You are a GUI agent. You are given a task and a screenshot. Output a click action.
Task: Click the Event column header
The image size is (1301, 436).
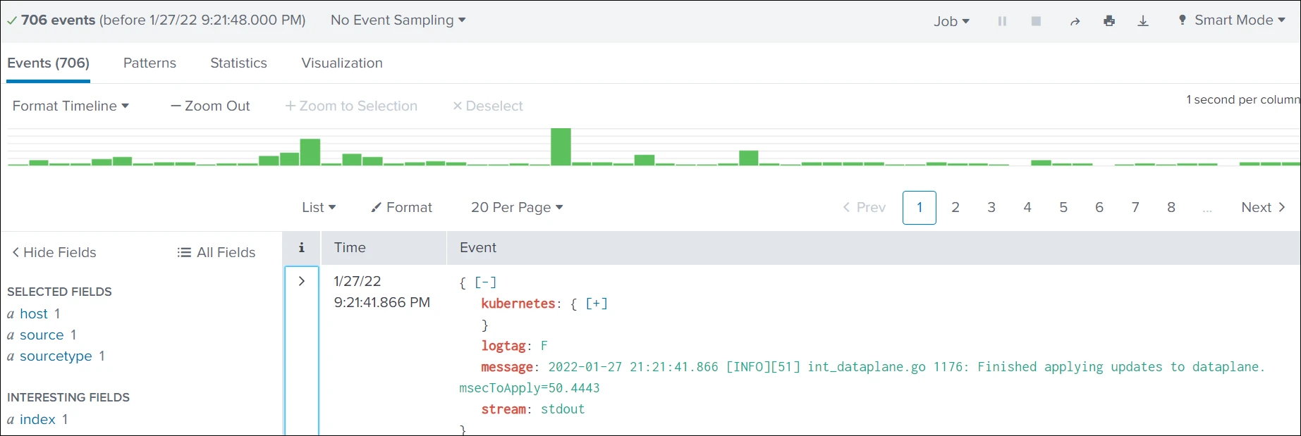click(x=478, y=247)
